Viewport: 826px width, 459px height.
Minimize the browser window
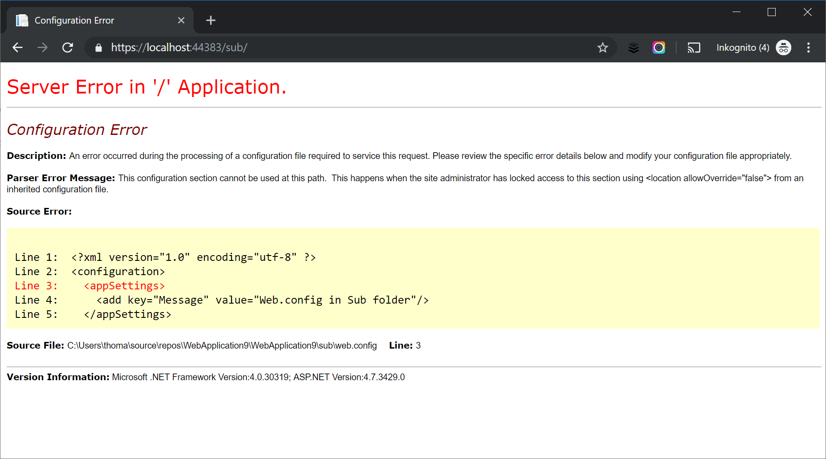736,12
